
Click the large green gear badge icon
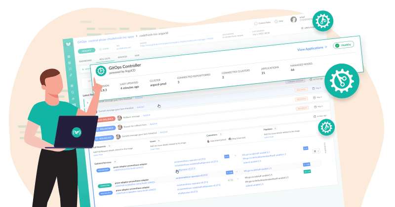click(342, 81)
